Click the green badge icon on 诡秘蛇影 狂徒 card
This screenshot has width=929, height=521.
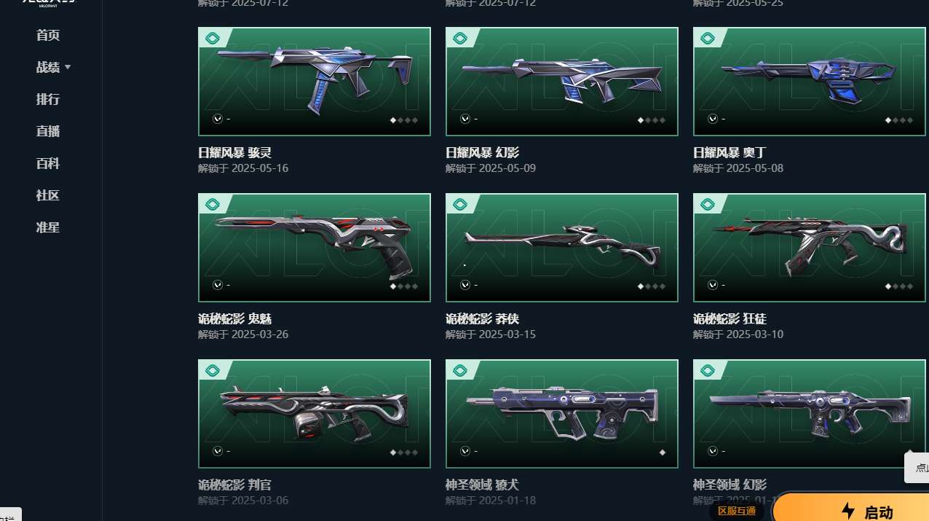(707, 204)
